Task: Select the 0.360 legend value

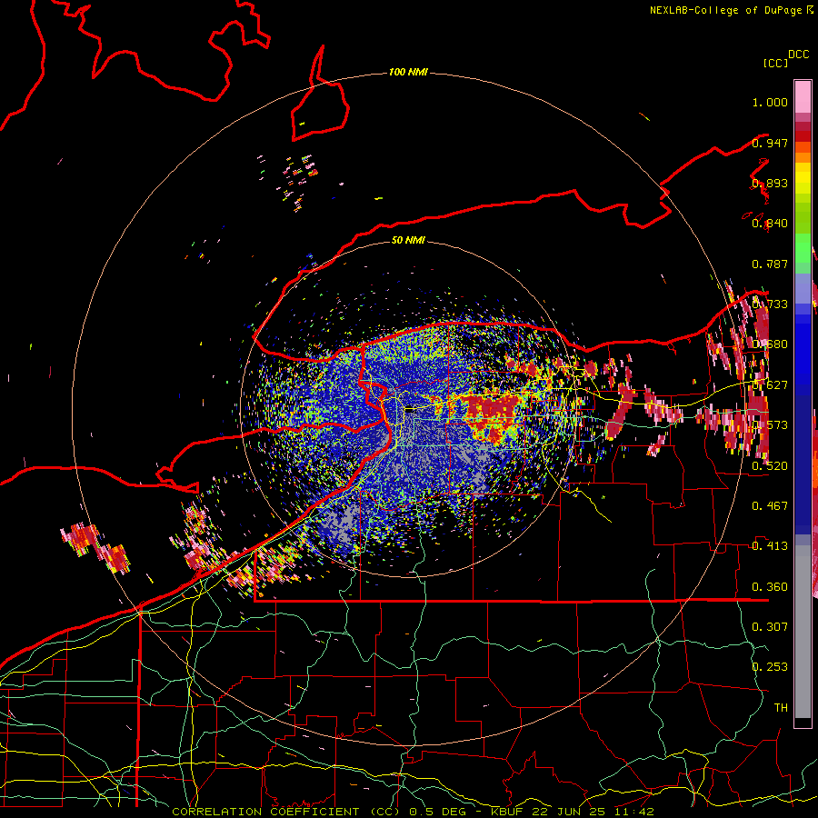Action: tap(770, 586)
